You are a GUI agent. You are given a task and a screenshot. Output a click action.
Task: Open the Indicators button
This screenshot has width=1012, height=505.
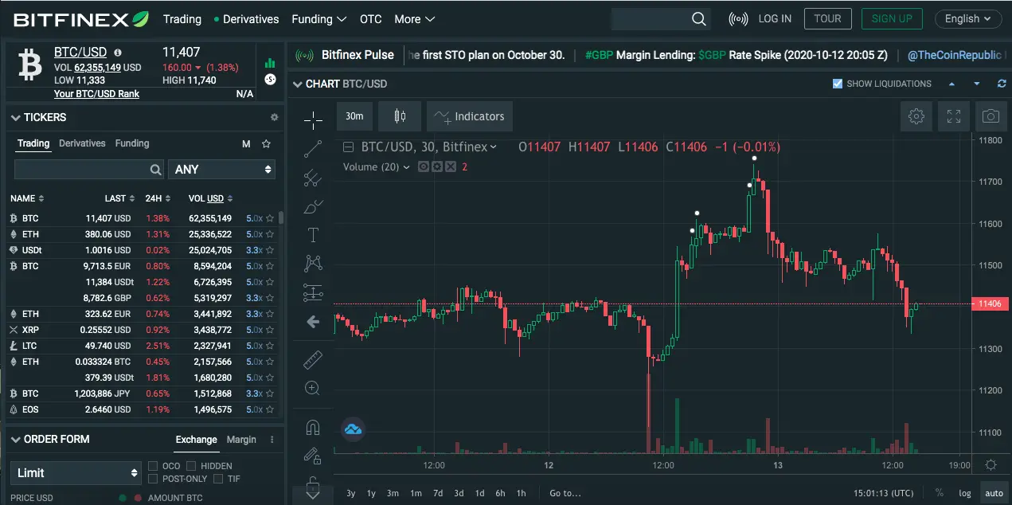click(x=469, y=116)
